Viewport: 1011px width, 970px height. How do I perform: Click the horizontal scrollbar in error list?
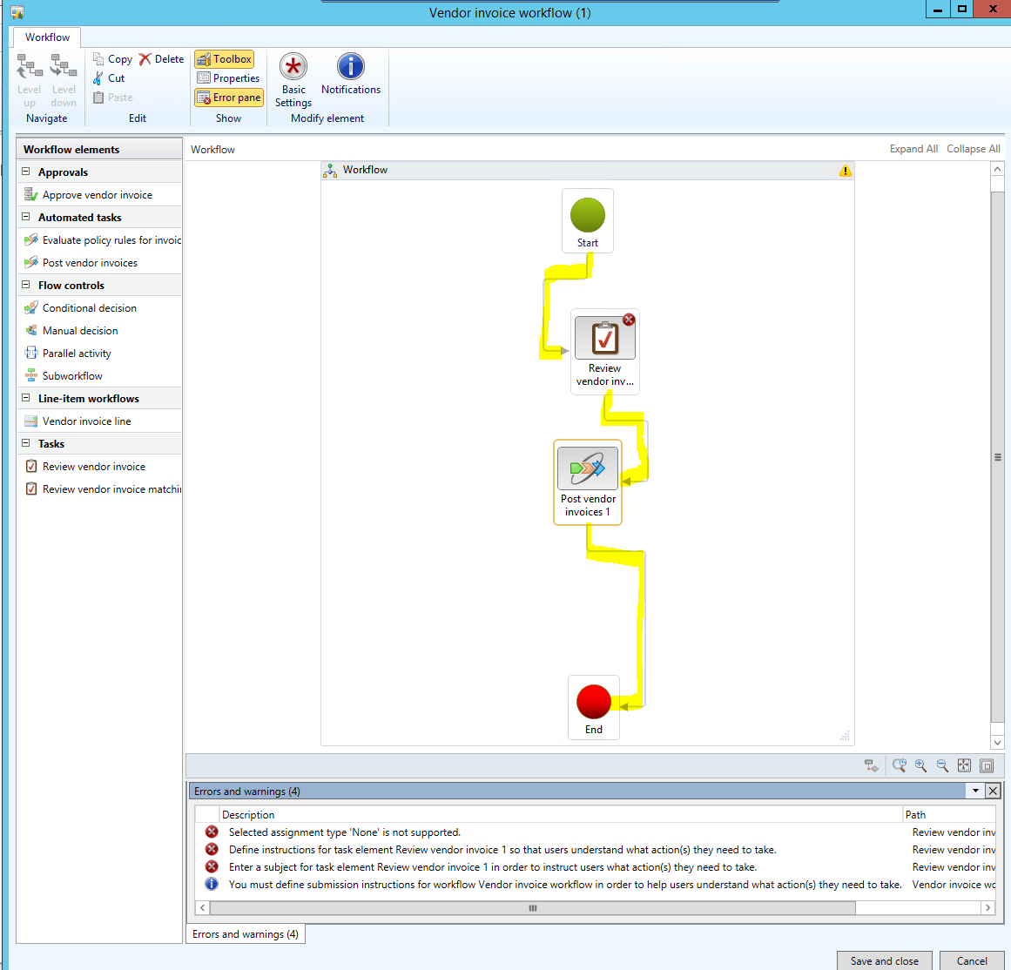[x=532, y=907]
